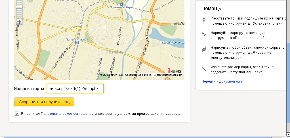This screenshot has width=290, height=138.
Task: Click the © 2013 NAVTEQ copyright text
Action: point(112,75)
